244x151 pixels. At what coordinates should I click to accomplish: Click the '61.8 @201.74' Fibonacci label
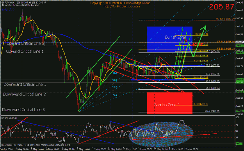212,88
